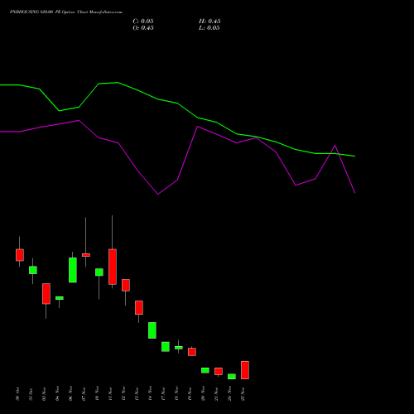Click the "31 Oct" date label
The image size is (414, 414).
coord(31,394)
